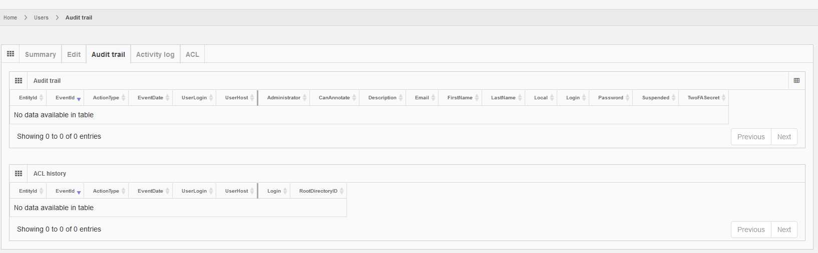Click the grid icon in the ACL history panel header

(19, 174)
